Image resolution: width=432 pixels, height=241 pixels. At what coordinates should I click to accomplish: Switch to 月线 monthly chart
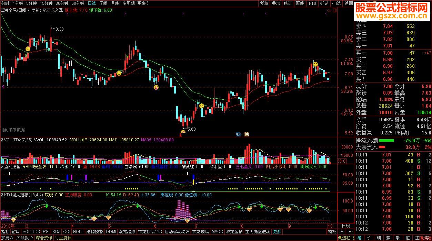pyautogui.click(x=115, y=3)
